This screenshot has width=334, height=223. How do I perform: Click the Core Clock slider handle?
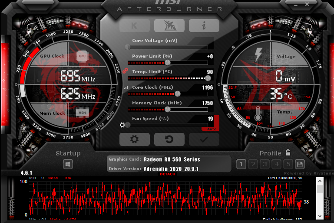(178, 94)
